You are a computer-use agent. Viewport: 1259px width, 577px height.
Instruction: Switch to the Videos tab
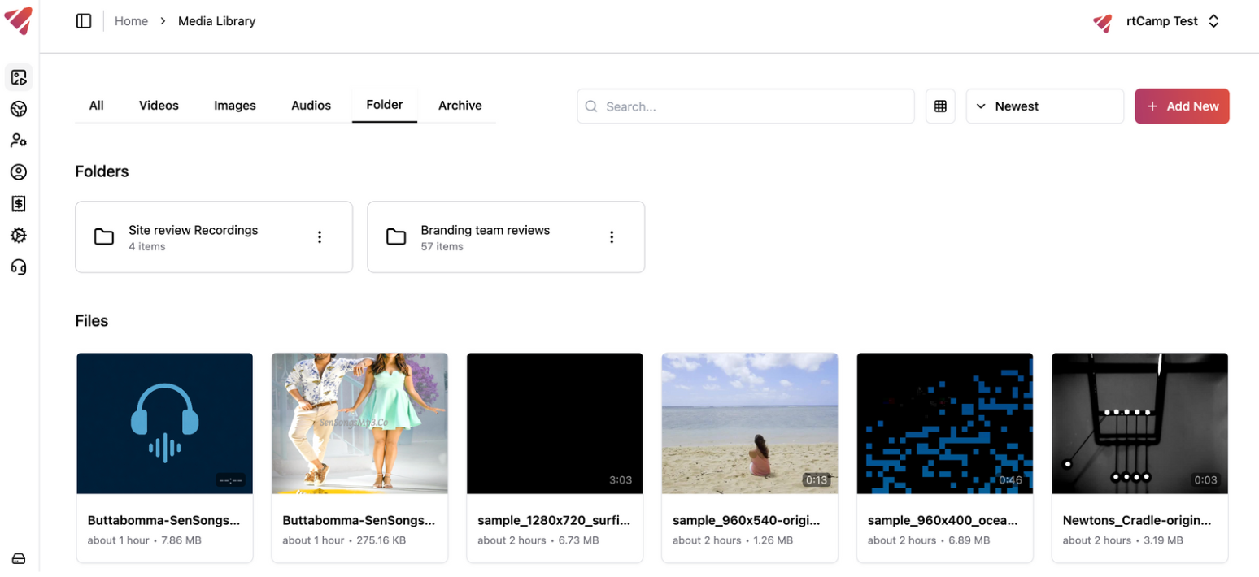point(158,105)
